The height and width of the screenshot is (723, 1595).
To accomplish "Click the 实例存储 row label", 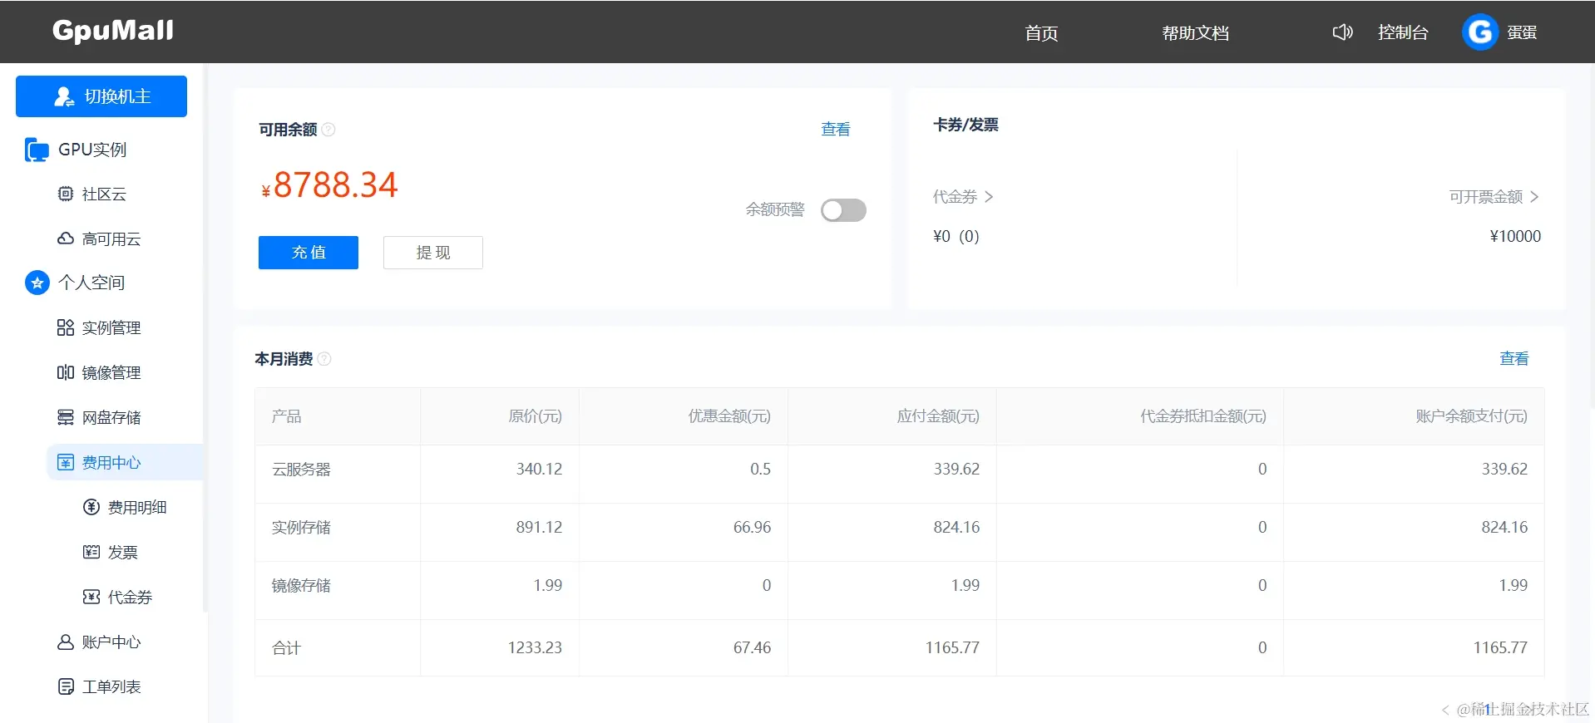I will click(x=301, y=528).
